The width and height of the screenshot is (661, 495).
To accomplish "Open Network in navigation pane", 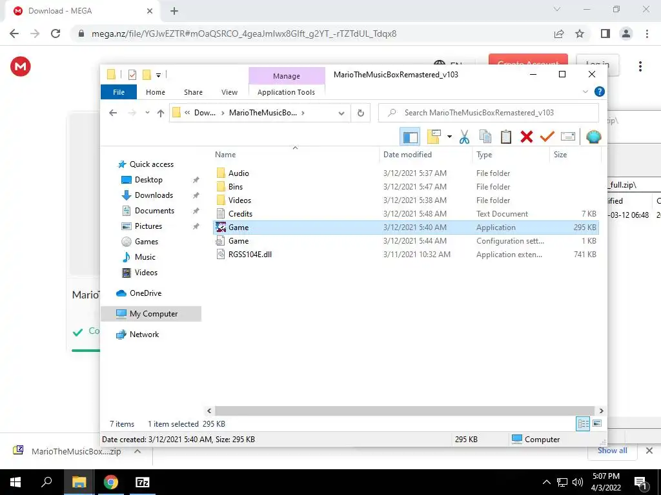I will click(137, 335).
